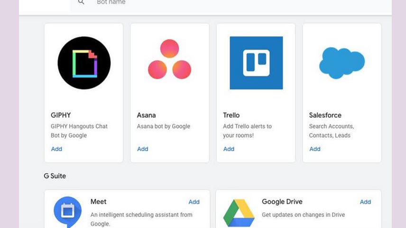The height and width of the screenshot is (228, 406).
Task: Add the Trello bot
Action: (229, 149)
